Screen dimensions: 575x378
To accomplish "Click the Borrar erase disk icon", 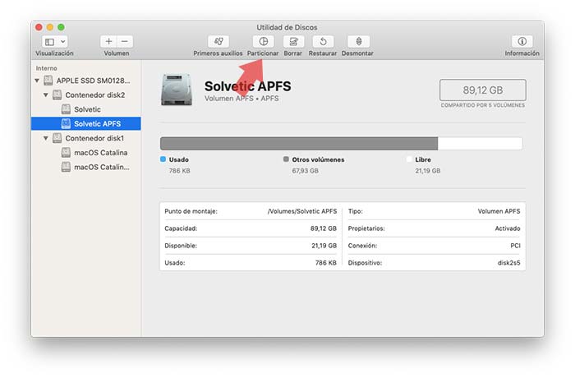I will coord(293,41).
